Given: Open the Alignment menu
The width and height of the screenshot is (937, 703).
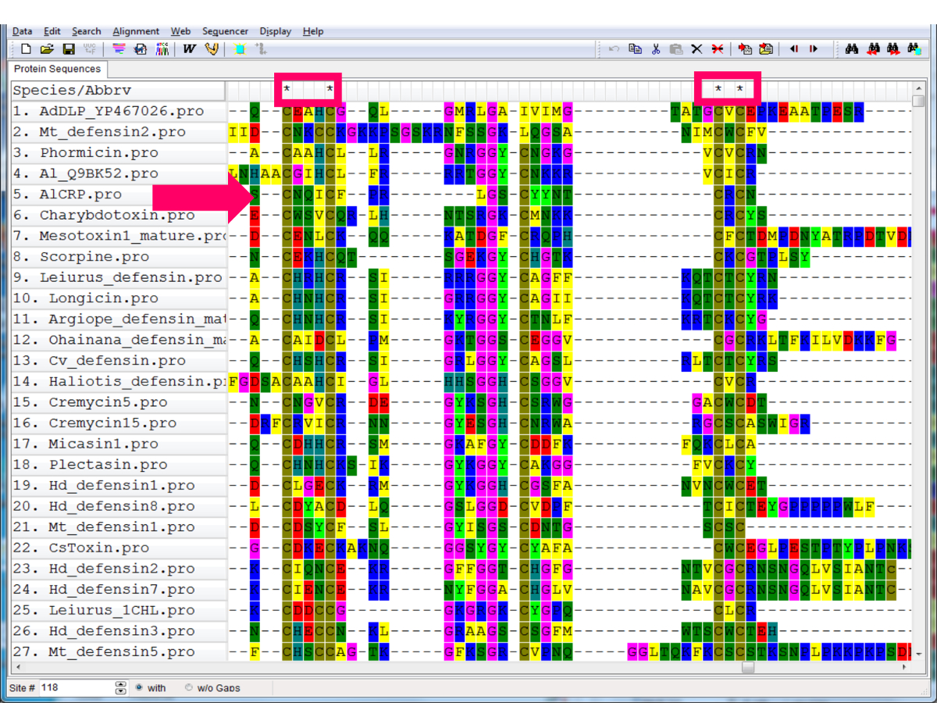Looking at the screenshot, I should 136,31.
